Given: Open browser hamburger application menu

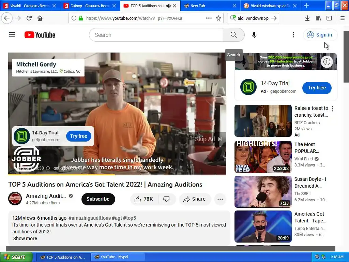Looking at the screenshot, I should [x=343, y=18].
